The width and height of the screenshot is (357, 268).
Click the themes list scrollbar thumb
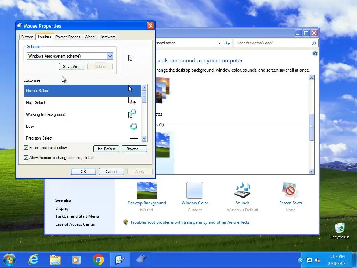coord(311,127)
